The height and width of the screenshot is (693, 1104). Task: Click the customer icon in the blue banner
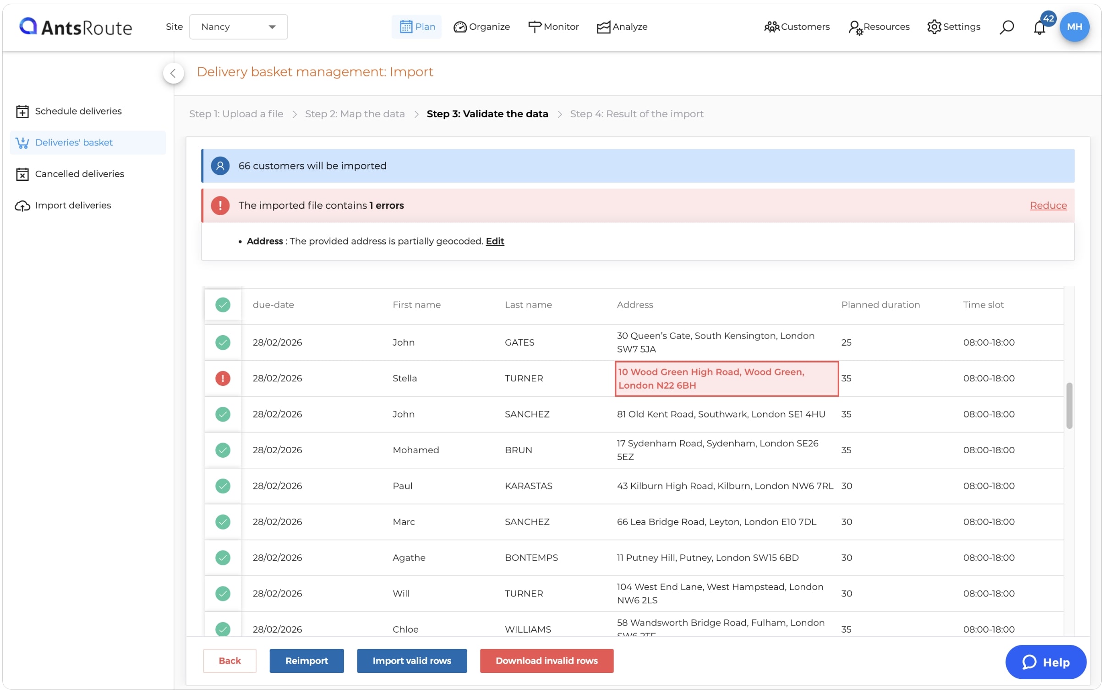point(220,166)
